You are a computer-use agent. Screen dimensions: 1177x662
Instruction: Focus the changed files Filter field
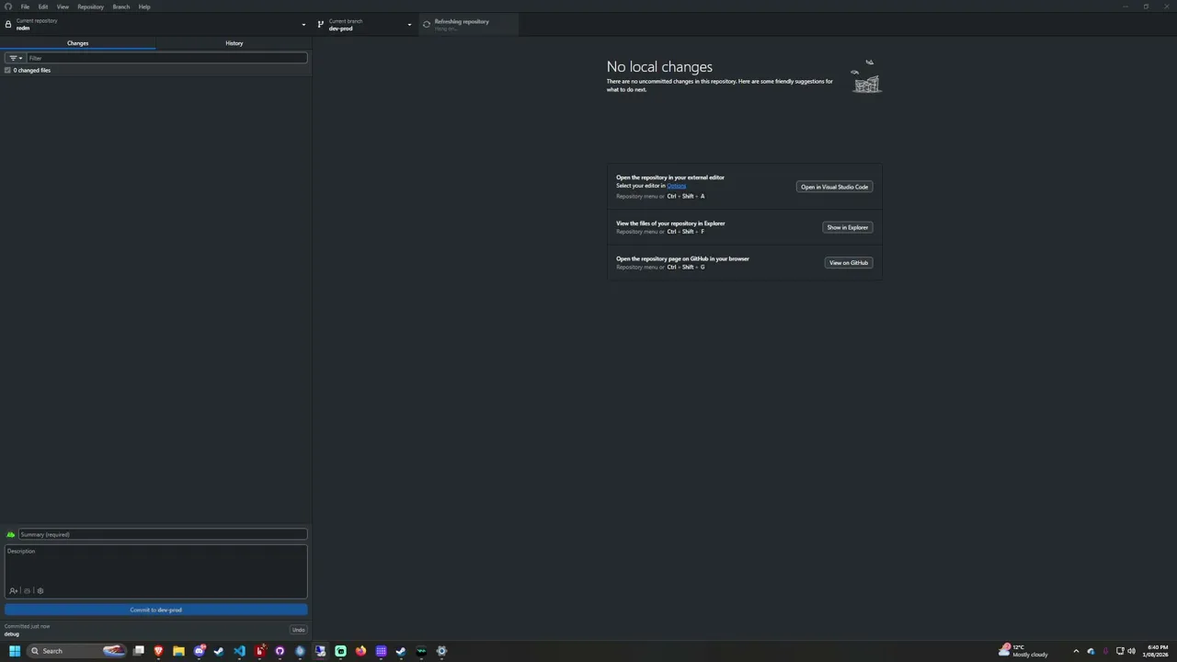pyautogui.click(x=166, y=58)
